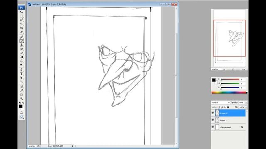Screen dimensions: 266x149
Task: Select the Rectangular Marquee tool
Action: point(21,16)
